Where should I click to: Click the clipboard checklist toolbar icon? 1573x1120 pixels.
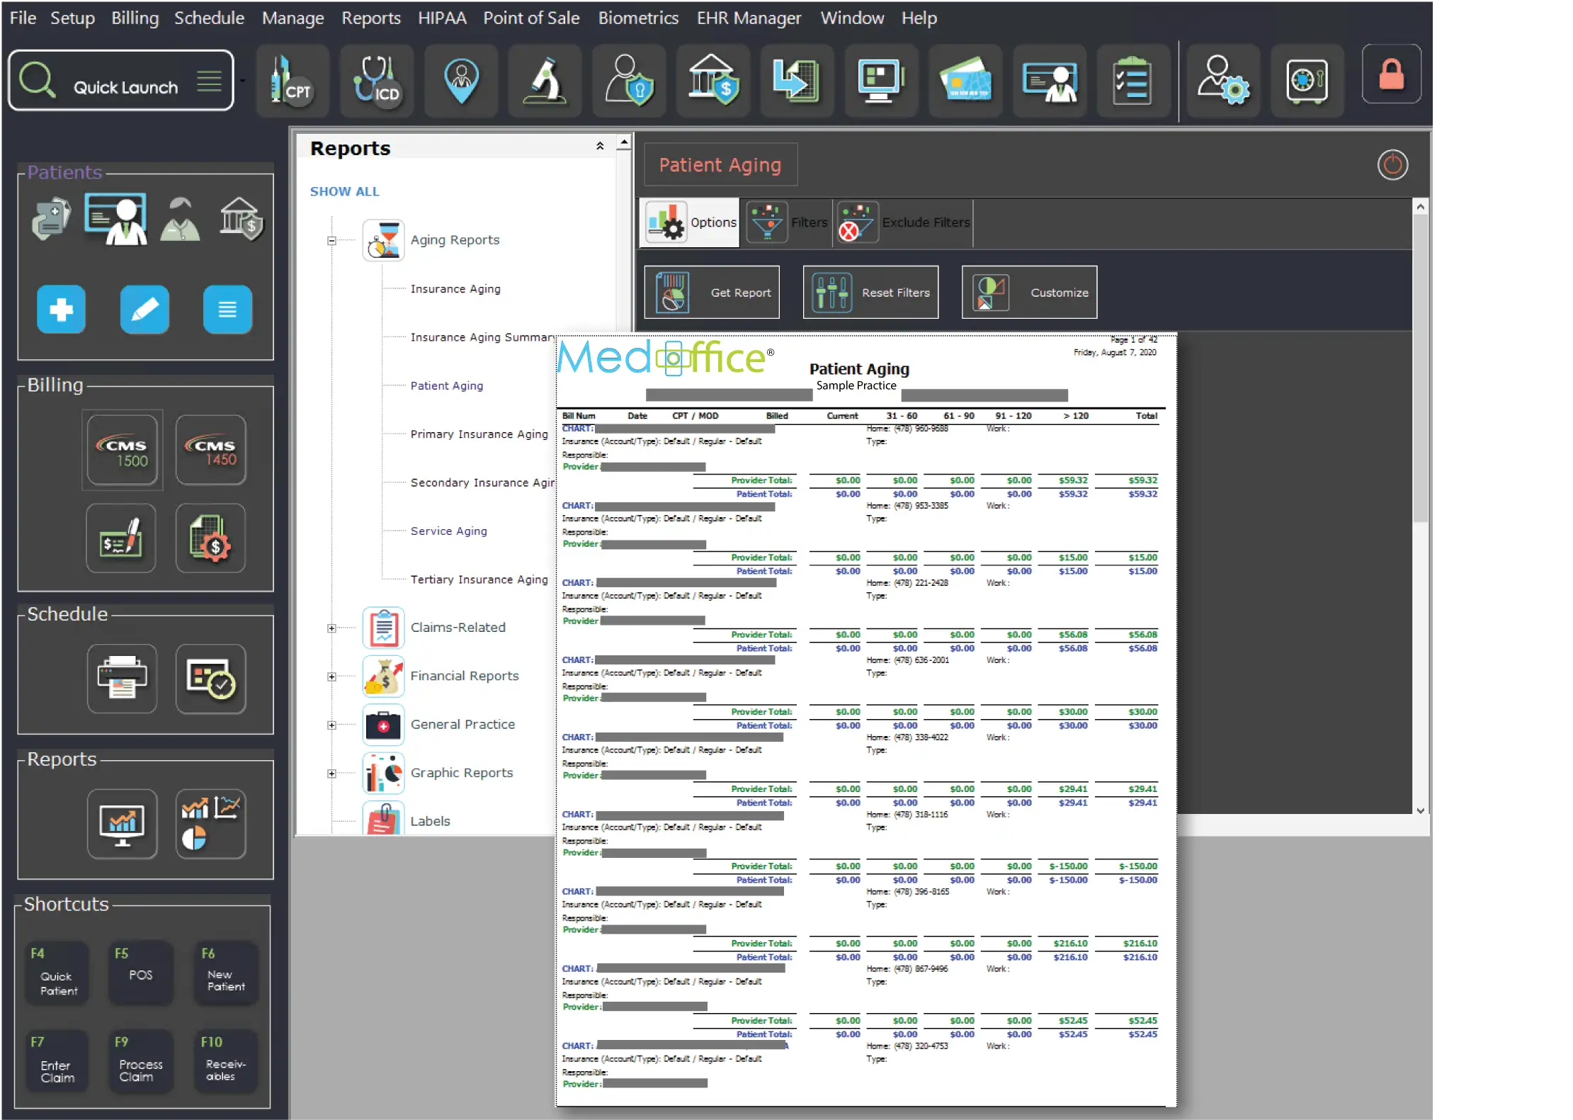pos(1133,80)
